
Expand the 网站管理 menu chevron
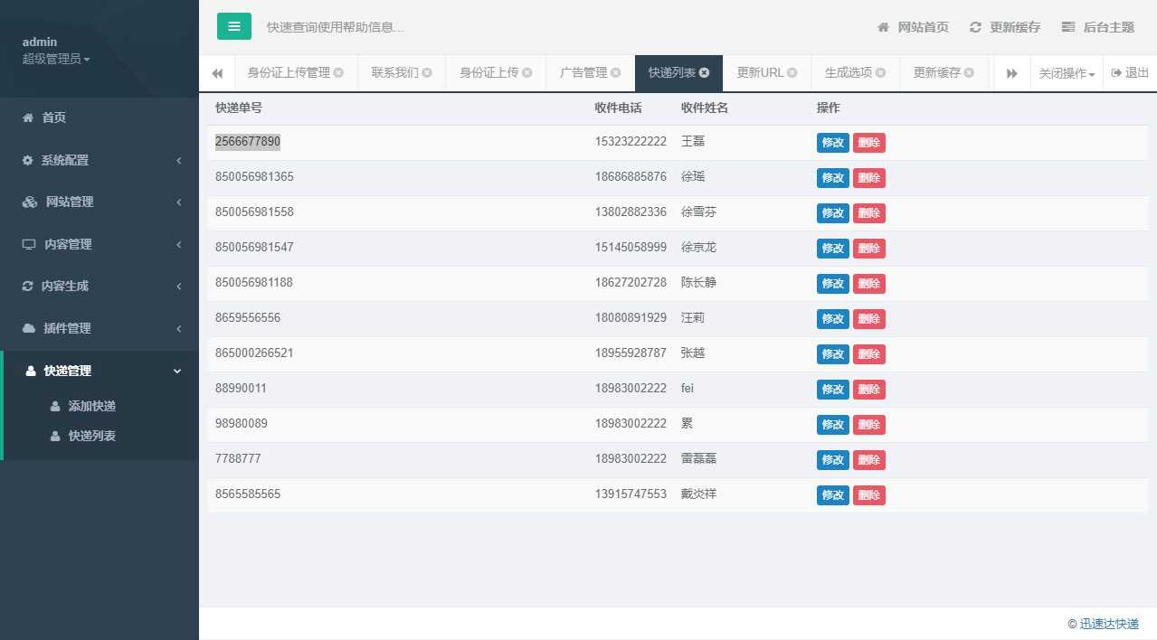coord(179,202)
